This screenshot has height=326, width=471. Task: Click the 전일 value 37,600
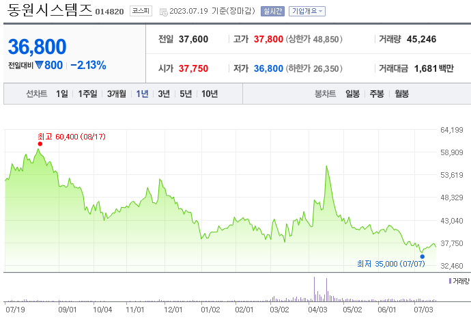click(x=193, y=39)
